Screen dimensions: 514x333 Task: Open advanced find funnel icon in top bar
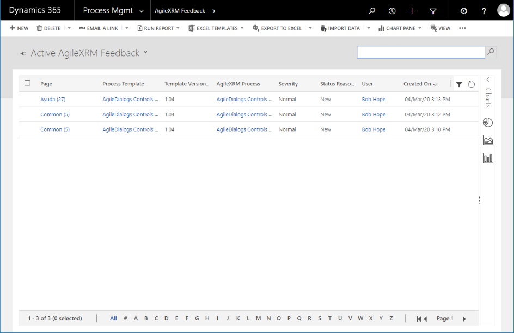pyautogui.click(x=433, y=11)
